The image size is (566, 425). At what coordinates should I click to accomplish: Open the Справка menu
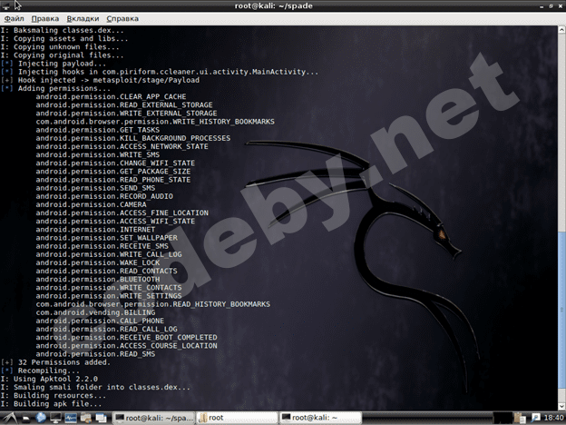122,18
